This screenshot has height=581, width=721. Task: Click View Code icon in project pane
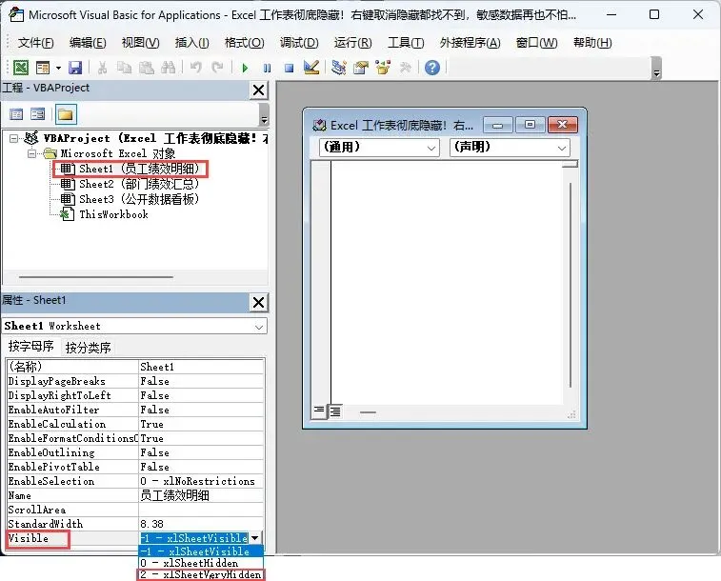pyautogui.click(x=16, y=114)
